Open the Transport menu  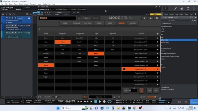click(33, 4)
